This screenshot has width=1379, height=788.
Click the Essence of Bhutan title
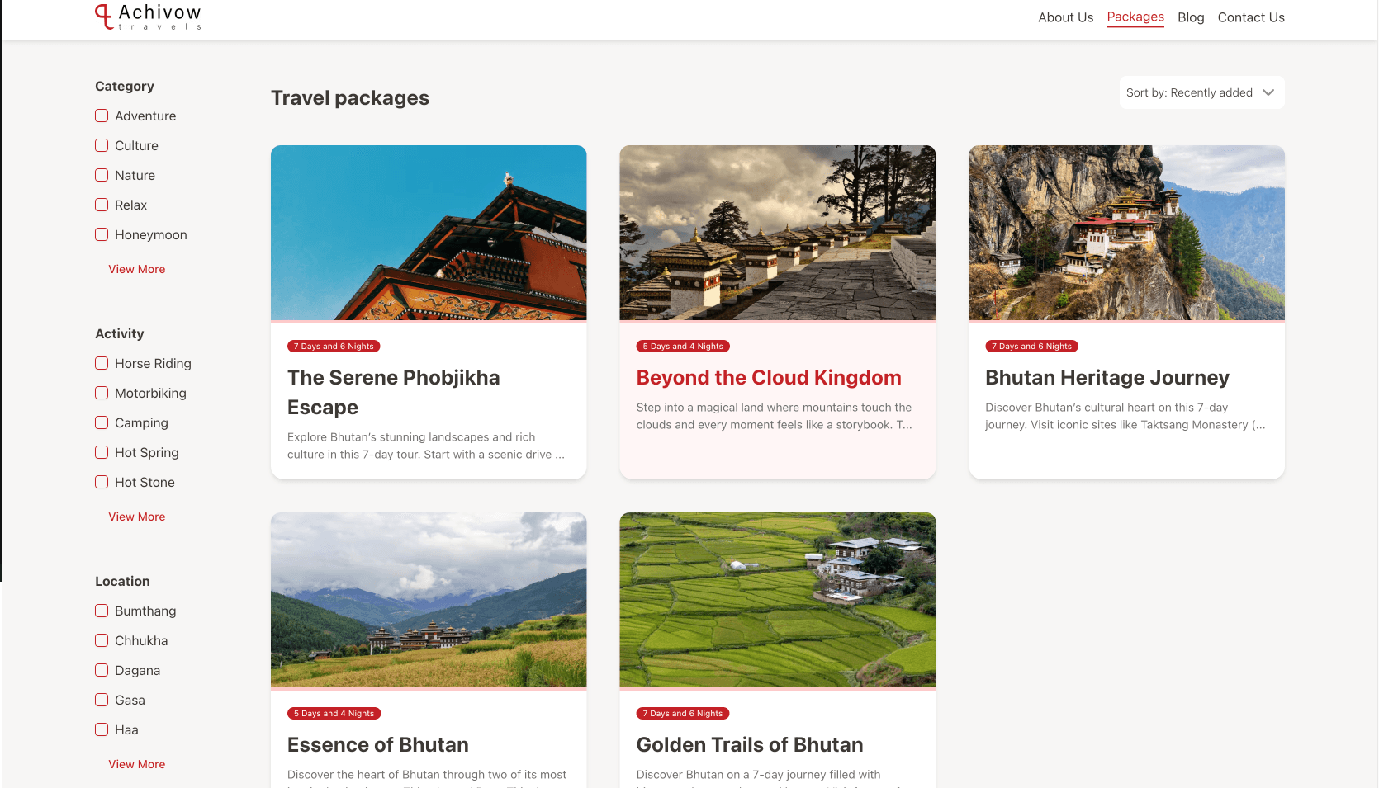(377, 745)
